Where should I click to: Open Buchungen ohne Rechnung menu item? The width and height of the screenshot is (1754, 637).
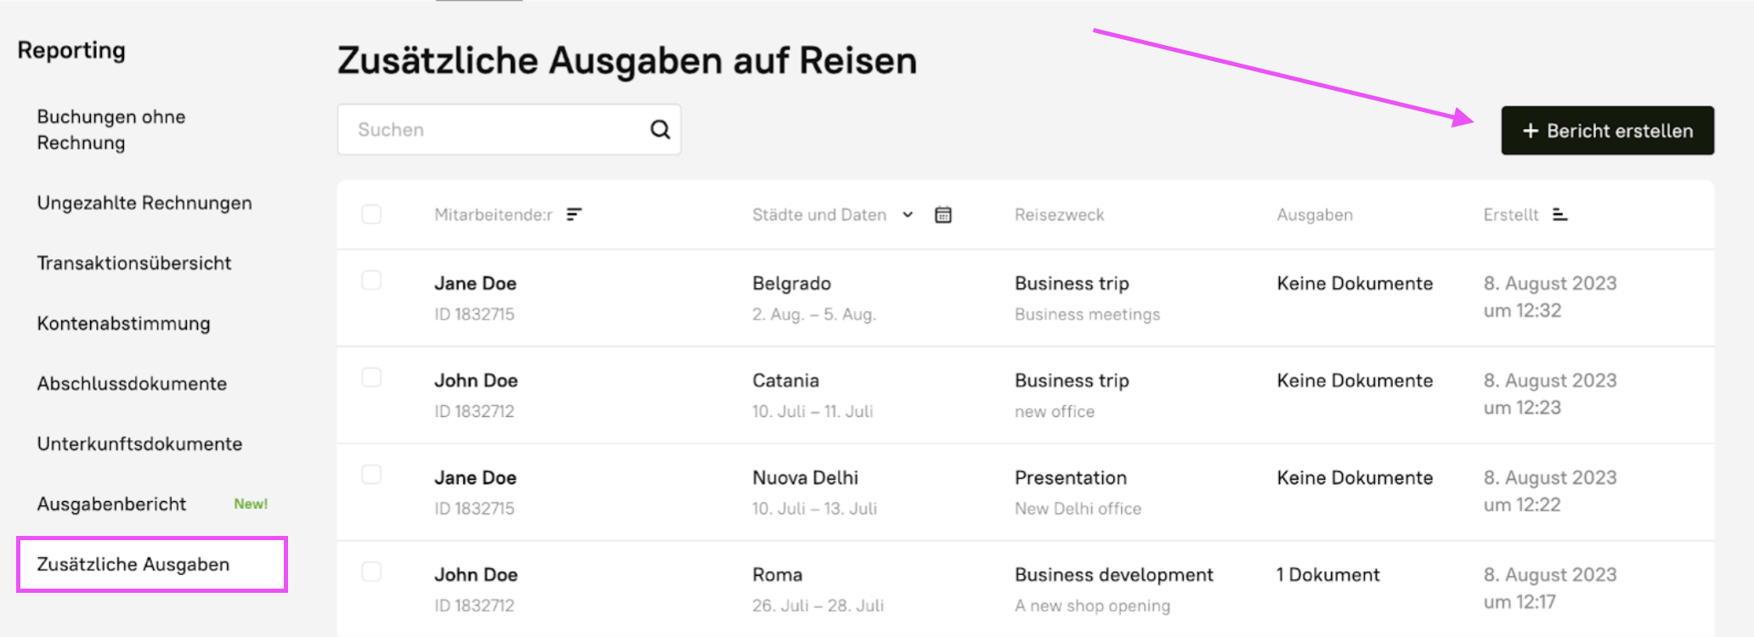coord(111,130)
